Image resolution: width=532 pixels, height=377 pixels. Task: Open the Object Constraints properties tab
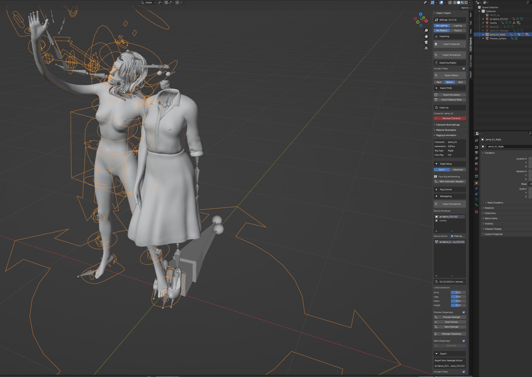(x=476, y=194)
